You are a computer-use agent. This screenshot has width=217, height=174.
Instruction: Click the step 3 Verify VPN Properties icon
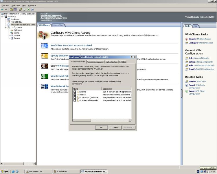pyautogui.click(x=45, y=66)
